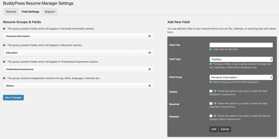
Task: Expand the Others accordion row
Action: [x=78, y=86]
